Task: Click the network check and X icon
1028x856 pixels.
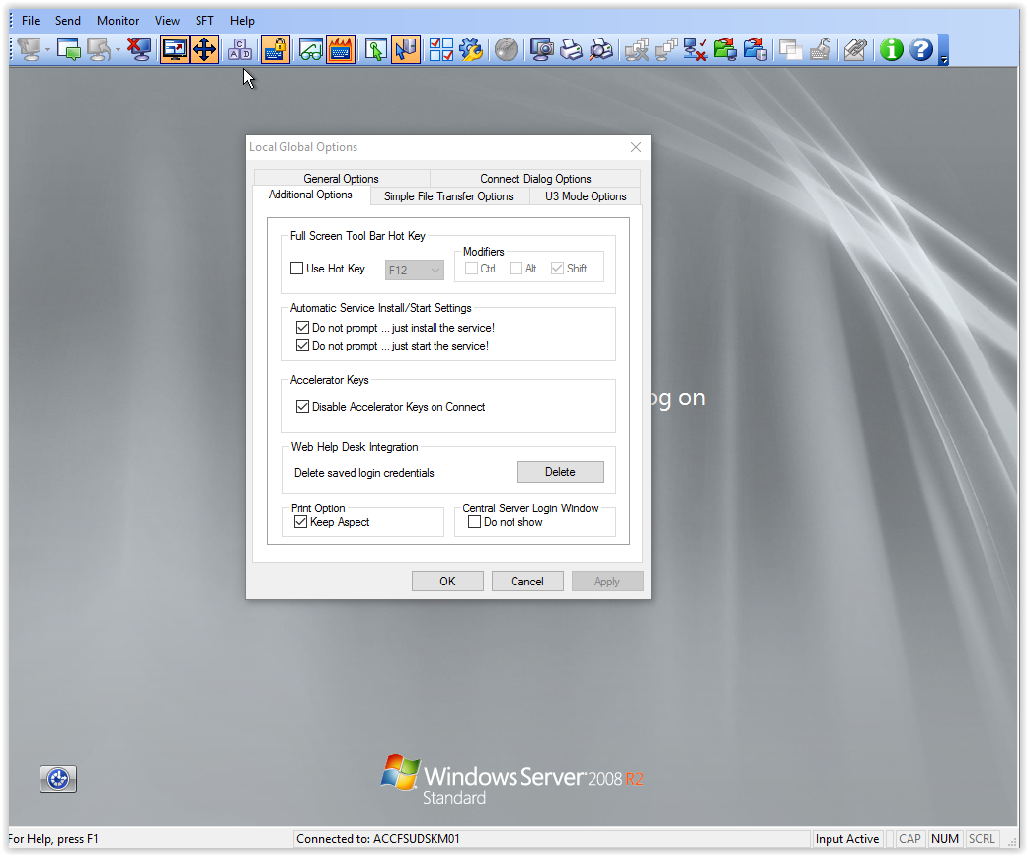Action: (x=695, y=49)
